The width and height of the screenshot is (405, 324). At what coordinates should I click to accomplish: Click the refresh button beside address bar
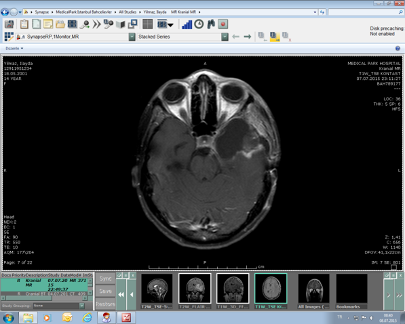click(x=322, y=12)
